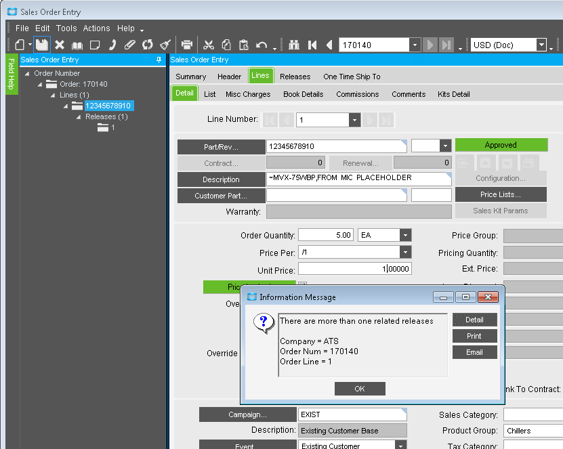Open the revision dropdown next to Part/Rev
The image size is (563, 449).
[445, 146]
